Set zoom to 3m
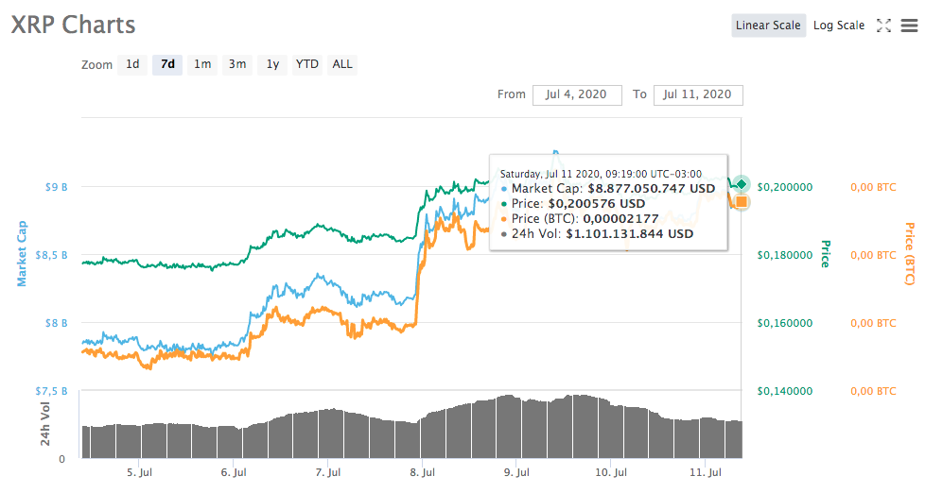Image resolution: width=943 pixels, height=493 pixels. point(237,64)
